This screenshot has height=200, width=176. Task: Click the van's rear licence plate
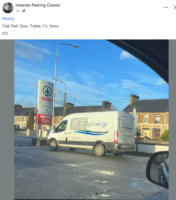pos(124,146)
